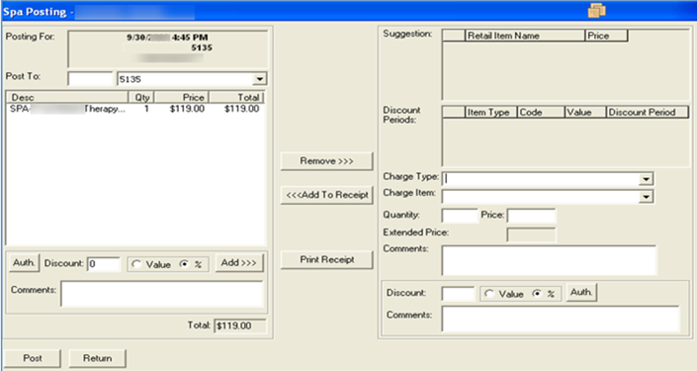Click Comments box below Extended Price
Viewport: 697px width, 371px height.
point(549,260)
